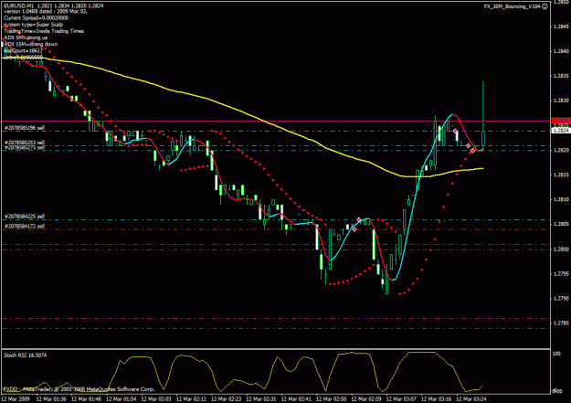The width and height of the screenshot is (571, 403).
Task: Click the '12 Mar 01:46' time label
Action: click(86, 399)
